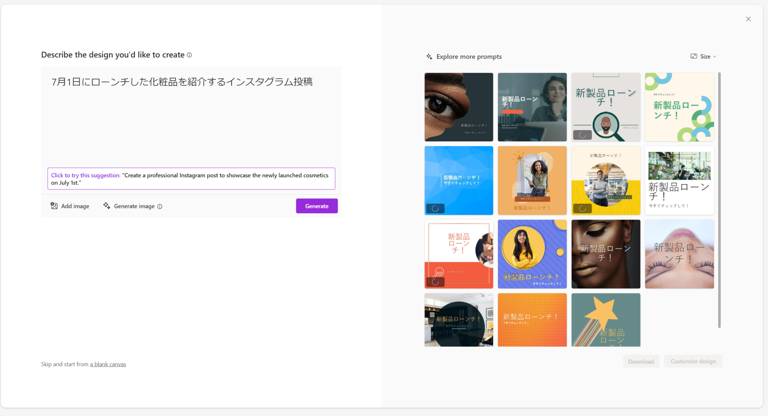Click the info icon beside the describe heading
The image size is (768, 416).
tap(190, 55)
